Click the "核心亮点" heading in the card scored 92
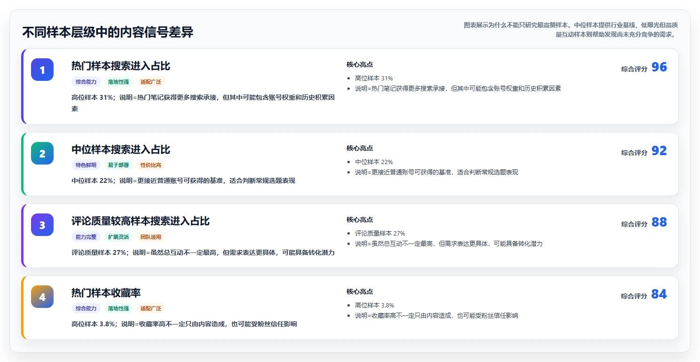Image resolution: width=700 pixels, height=362 pixels. (x=360, y=148)
